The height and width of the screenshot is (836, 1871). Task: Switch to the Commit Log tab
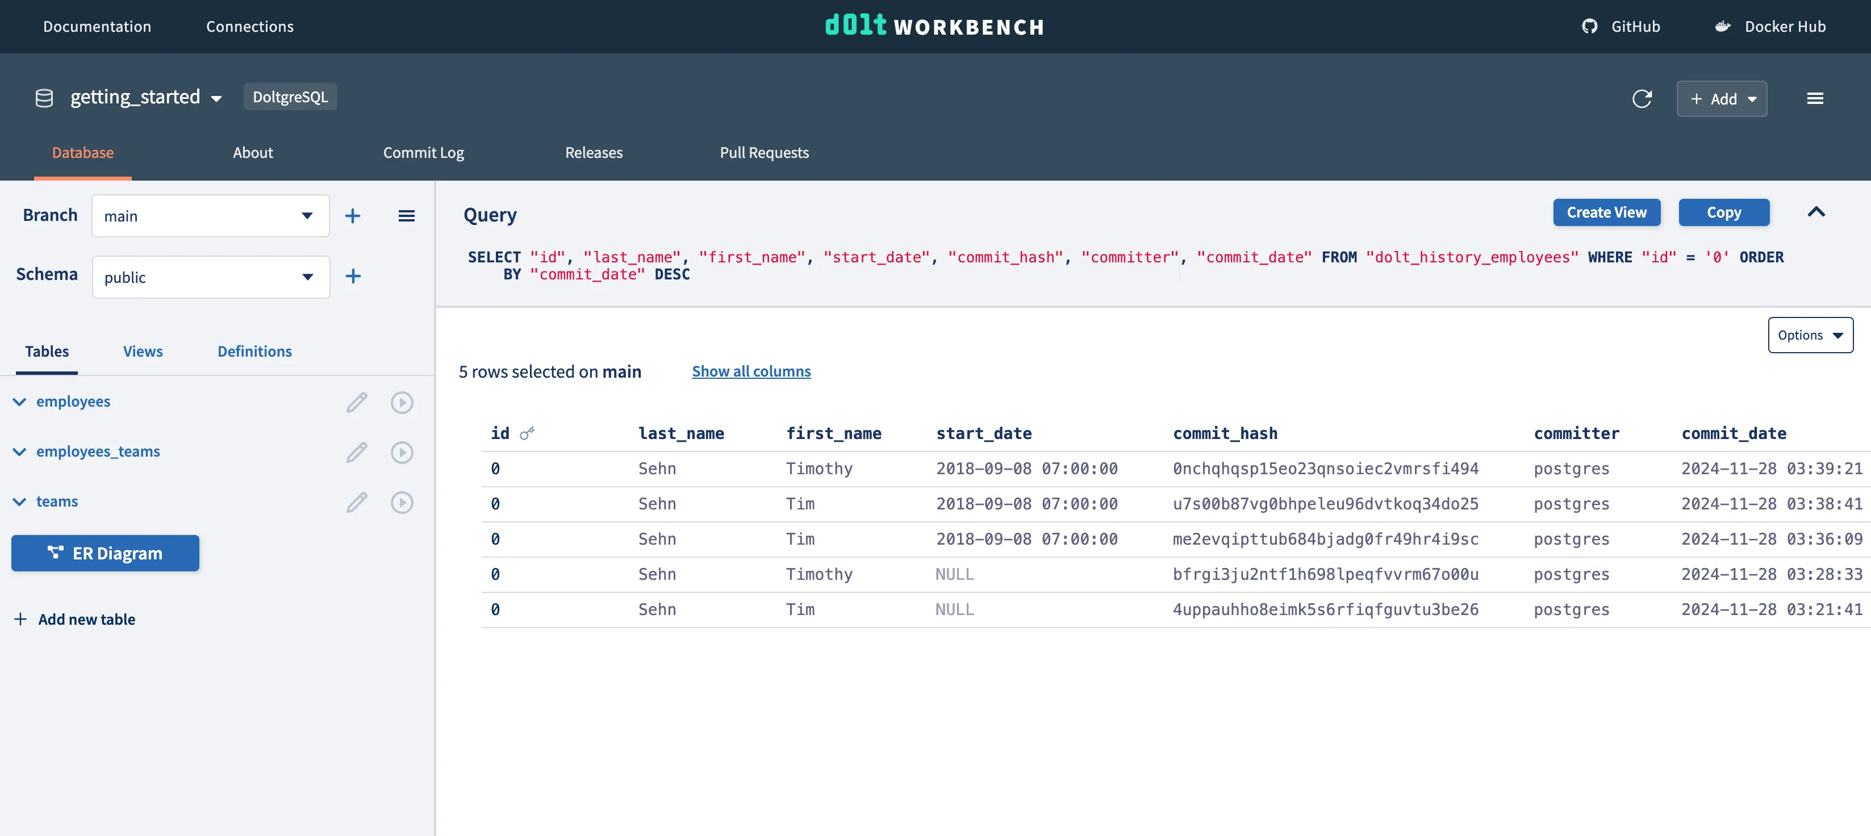pos(423,153)
